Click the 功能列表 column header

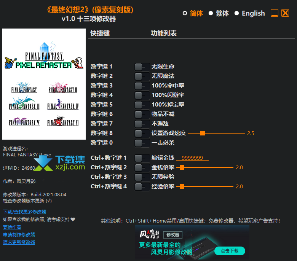click(164, 33)
